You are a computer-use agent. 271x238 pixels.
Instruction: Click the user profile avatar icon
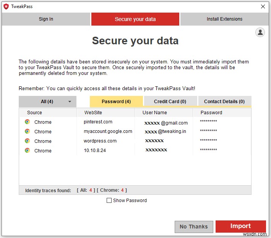click(260, 32)
